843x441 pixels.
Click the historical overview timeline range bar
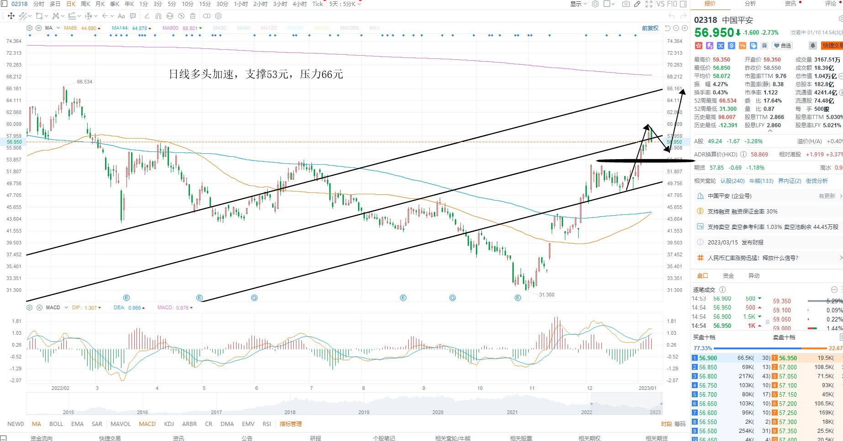click(344, 404)
